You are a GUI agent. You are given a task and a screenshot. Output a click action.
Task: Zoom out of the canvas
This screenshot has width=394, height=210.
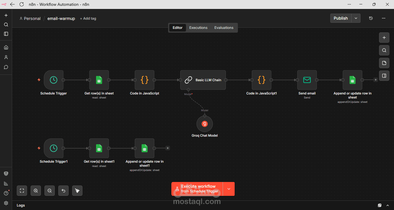(x=50, y=191)
